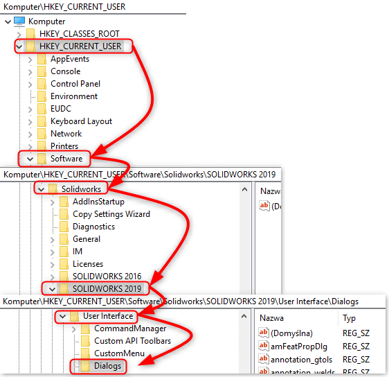Image resolution: width=389 pixels, height=377 pixels.
Task: Click the Diagnostics folder icon
Action: point(64,227)
